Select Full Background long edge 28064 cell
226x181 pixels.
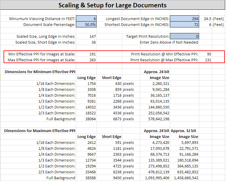86,119
